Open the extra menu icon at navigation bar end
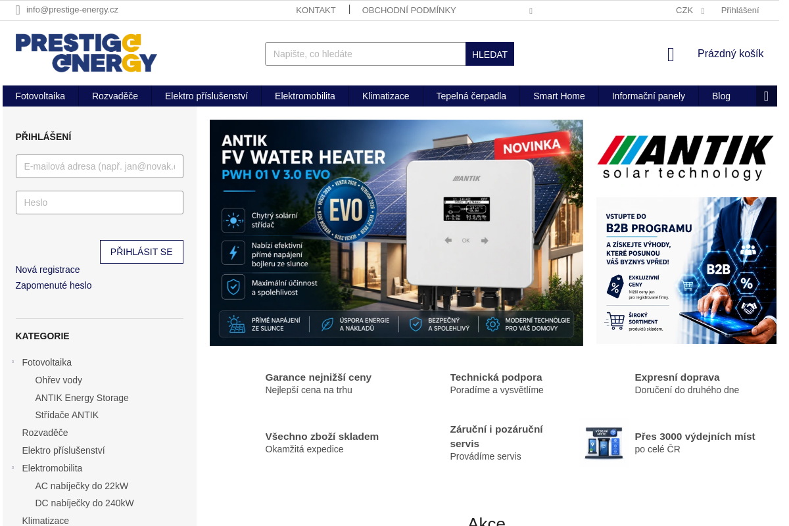Screen dimensions: 789x526 [766, 96]
